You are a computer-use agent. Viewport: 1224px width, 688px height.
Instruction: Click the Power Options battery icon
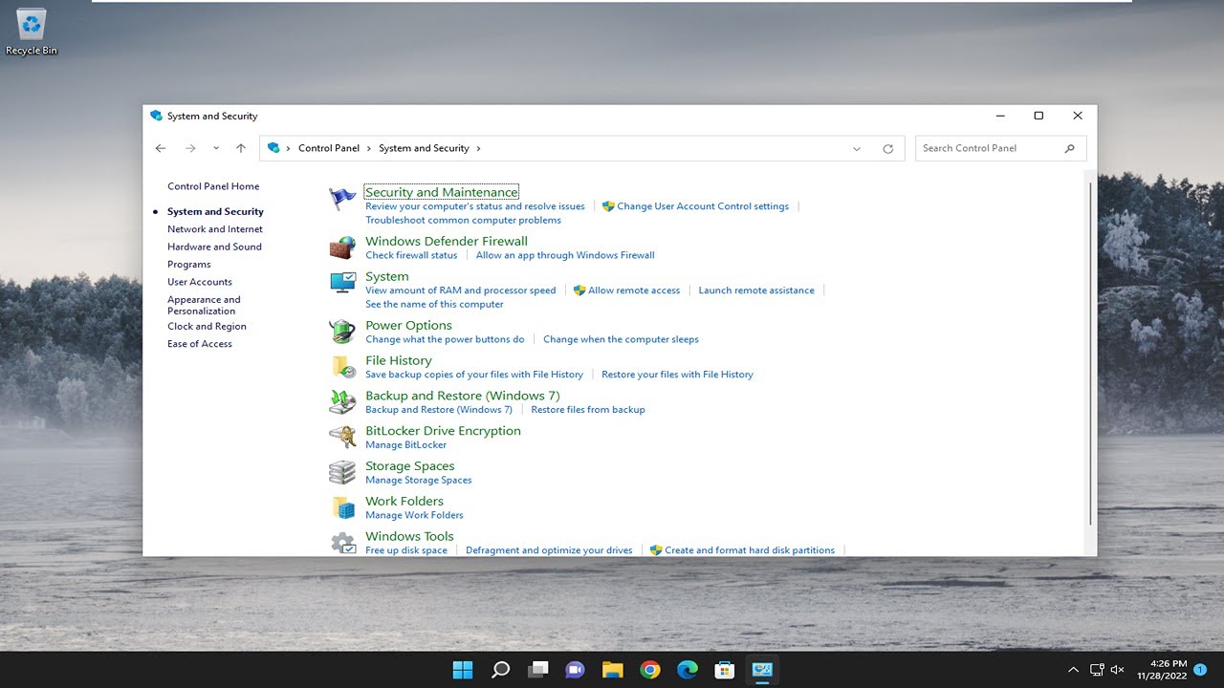click(x=342, y=332)
